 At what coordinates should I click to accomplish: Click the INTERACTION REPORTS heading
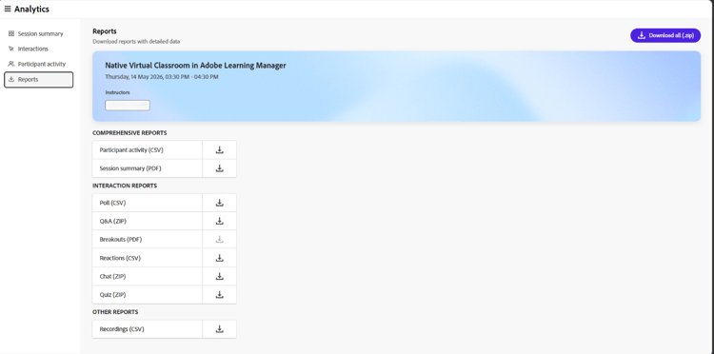(125, 186)
